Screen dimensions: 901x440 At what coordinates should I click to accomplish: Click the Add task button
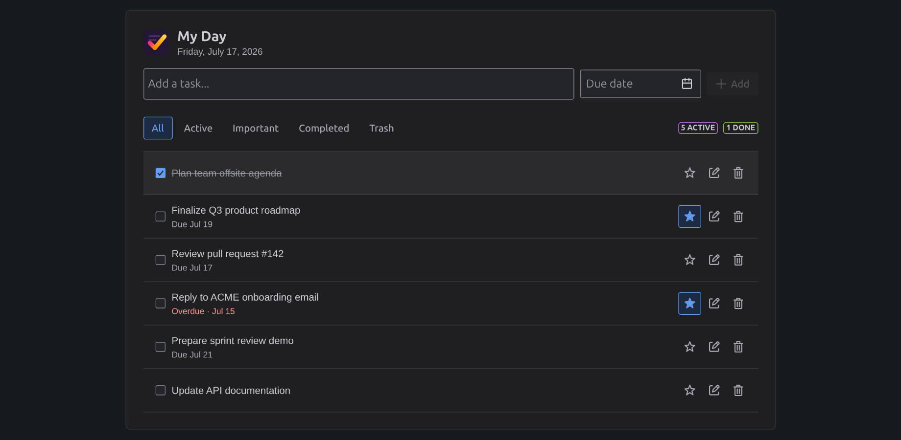[733, 84]
